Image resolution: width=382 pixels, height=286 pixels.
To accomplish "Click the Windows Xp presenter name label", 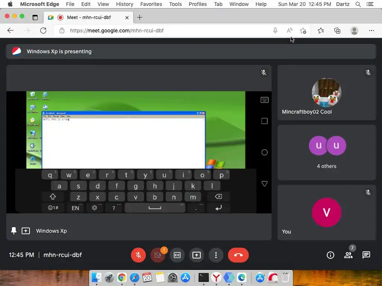I will click(51, 231).
